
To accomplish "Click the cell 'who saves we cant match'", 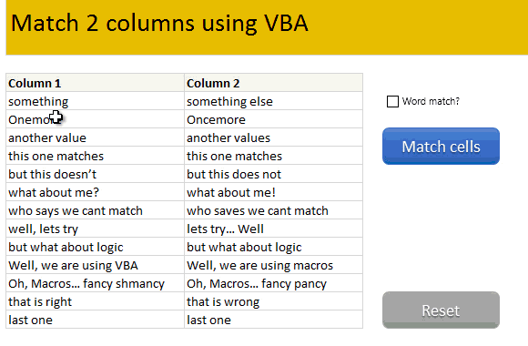I will click(273, 210).
